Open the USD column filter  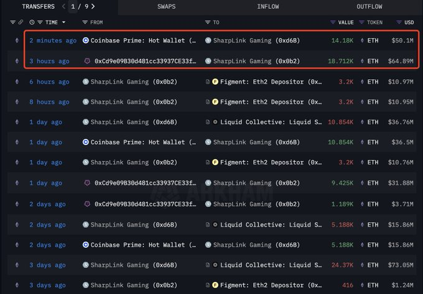click(399, 22)
